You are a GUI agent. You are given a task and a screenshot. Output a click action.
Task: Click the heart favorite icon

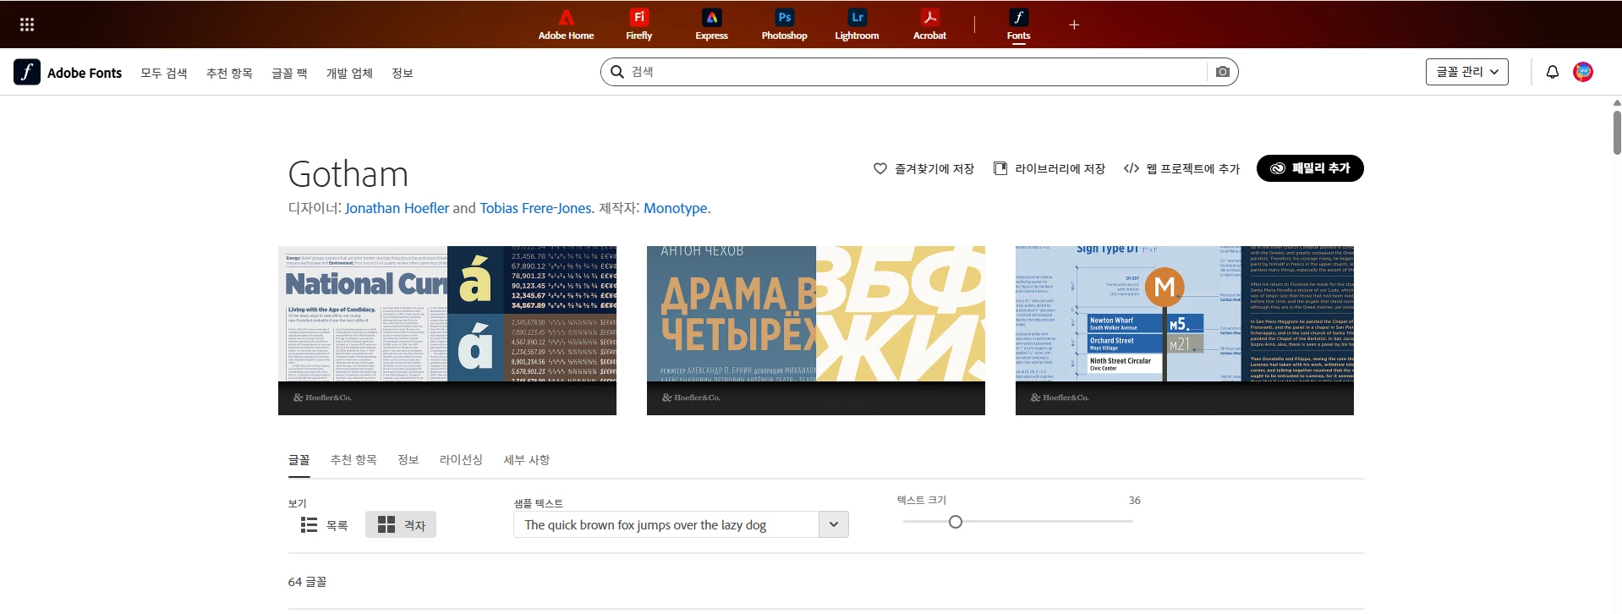point(880,168)
